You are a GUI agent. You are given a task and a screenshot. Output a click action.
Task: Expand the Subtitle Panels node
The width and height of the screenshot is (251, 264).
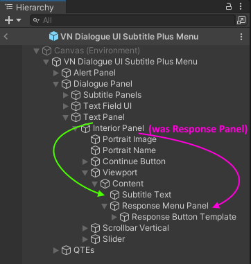pos(66,95)
